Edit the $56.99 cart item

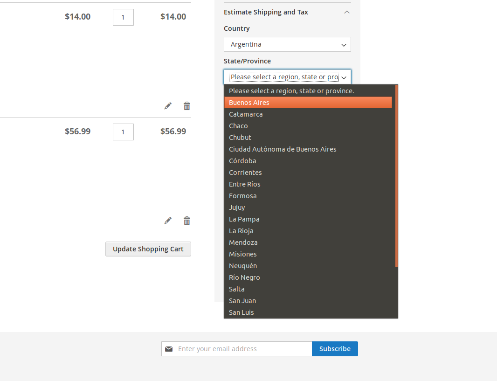168,221
